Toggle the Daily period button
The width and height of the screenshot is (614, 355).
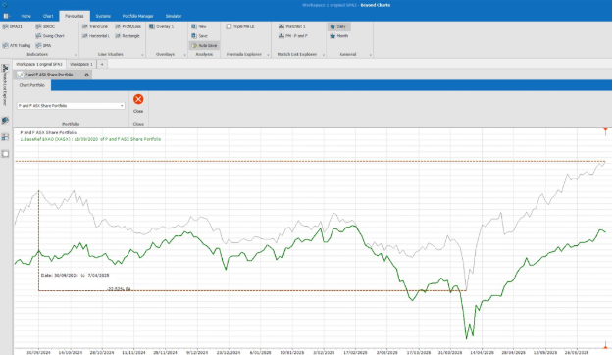[338, 26]
